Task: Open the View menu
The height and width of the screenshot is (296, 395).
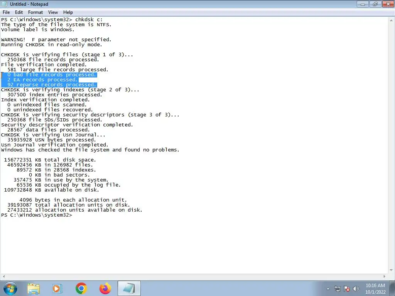Action: click(53, 12)
